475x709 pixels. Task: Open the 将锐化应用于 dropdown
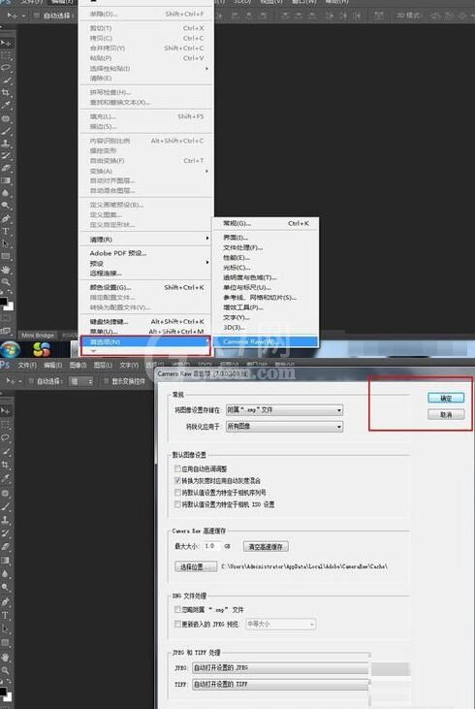tap(284, 426)
